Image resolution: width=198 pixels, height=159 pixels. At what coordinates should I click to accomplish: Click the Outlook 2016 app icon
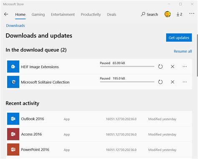point(13,119)
